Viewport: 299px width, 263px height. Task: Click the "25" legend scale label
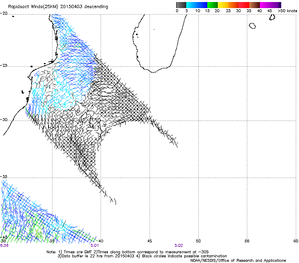(x=228, y=11)
